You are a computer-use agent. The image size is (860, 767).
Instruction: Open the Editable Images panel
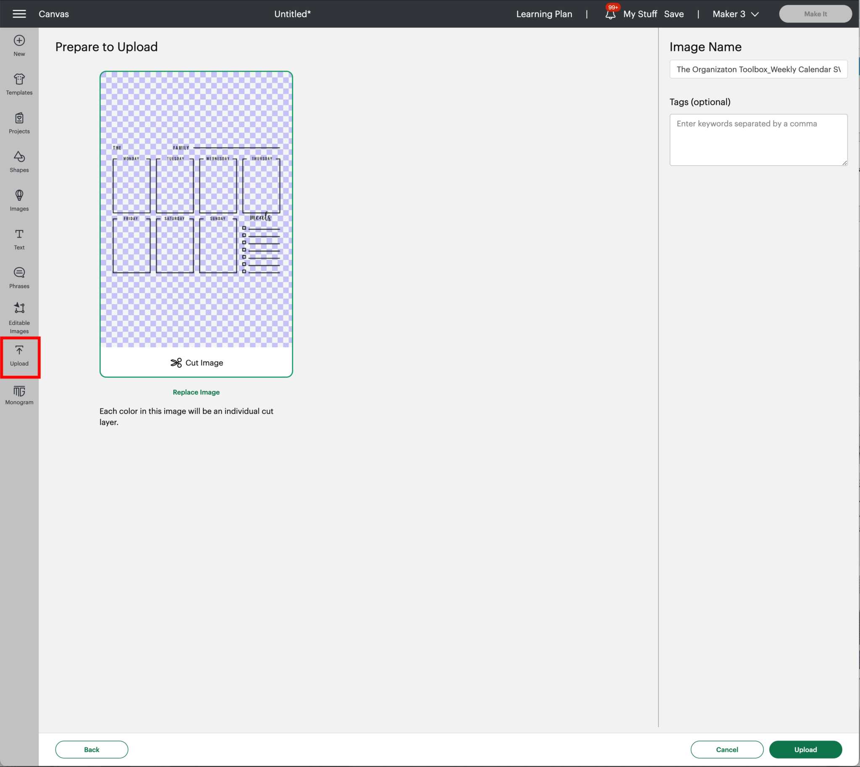tap(19, 318)
